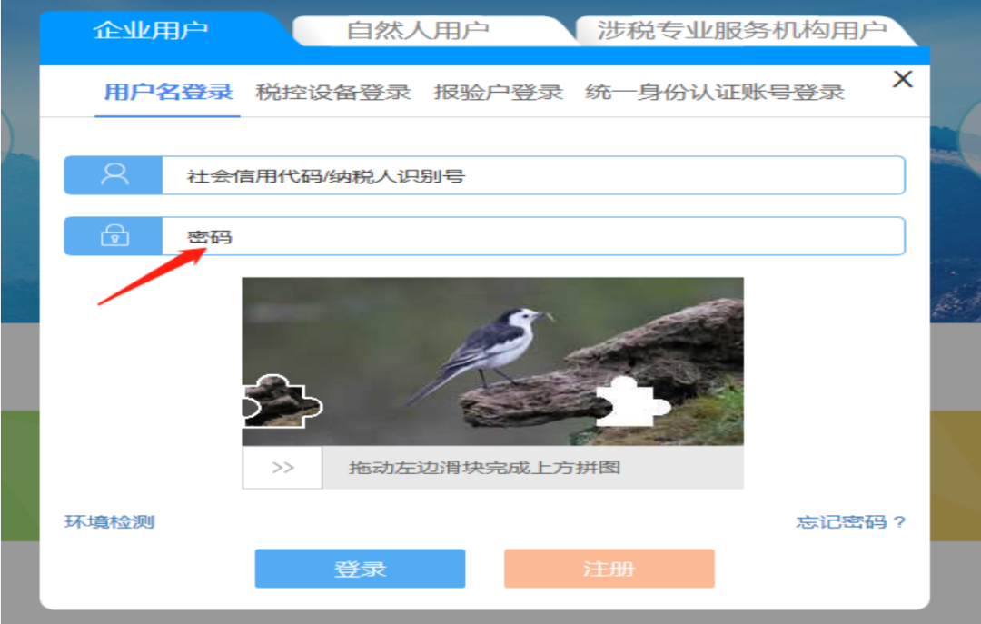
Task: Close the login dialog with X
Action: 903,79
